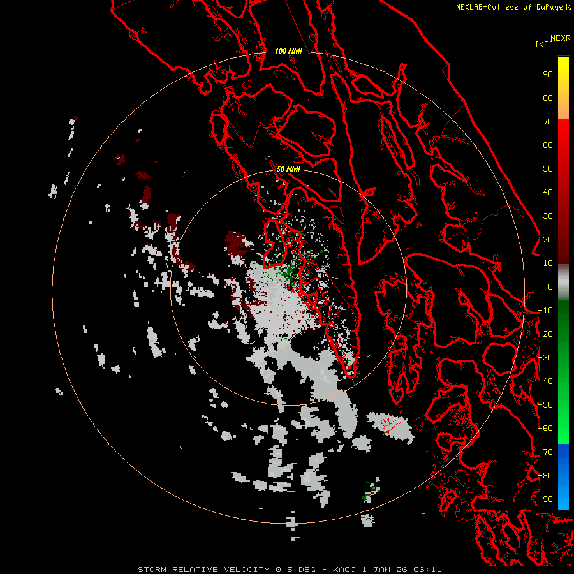Click the small red island outline inside gray echo
The width and height of the screenshot is (574, 574).
(x=391, y=425)
